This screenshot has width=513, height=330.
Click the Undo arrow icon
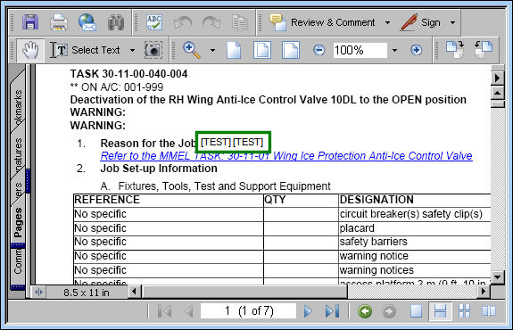click(x=183, y=22)
